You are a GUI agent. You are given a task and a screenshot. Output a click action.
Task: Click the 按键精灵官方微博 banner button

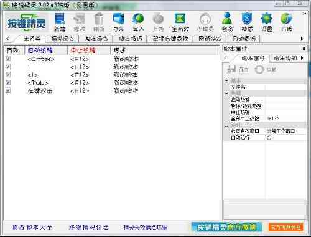[x=226, y=227]
